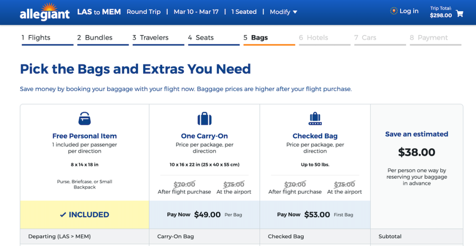This screenshot has width=476, height=246.
Task: Click the Carry-On $75.00 at the airport price
Action: point(234,184)
